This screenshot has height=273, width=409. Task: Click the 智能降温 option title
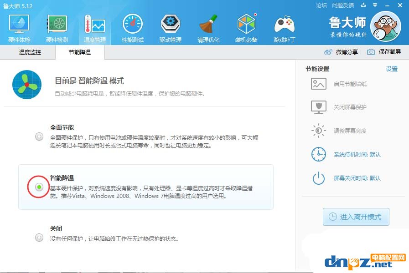pos(62,178)
